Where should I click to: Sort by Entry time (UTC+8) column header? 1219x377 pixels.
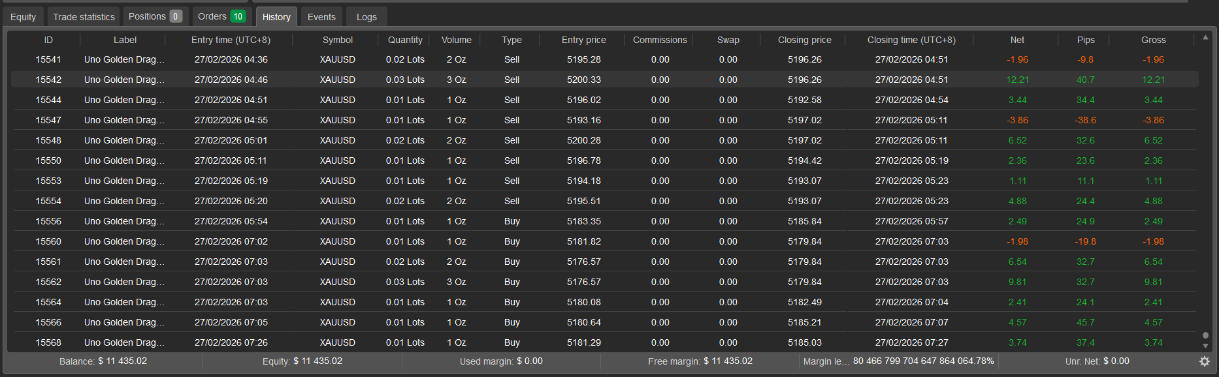coord(231,40)
